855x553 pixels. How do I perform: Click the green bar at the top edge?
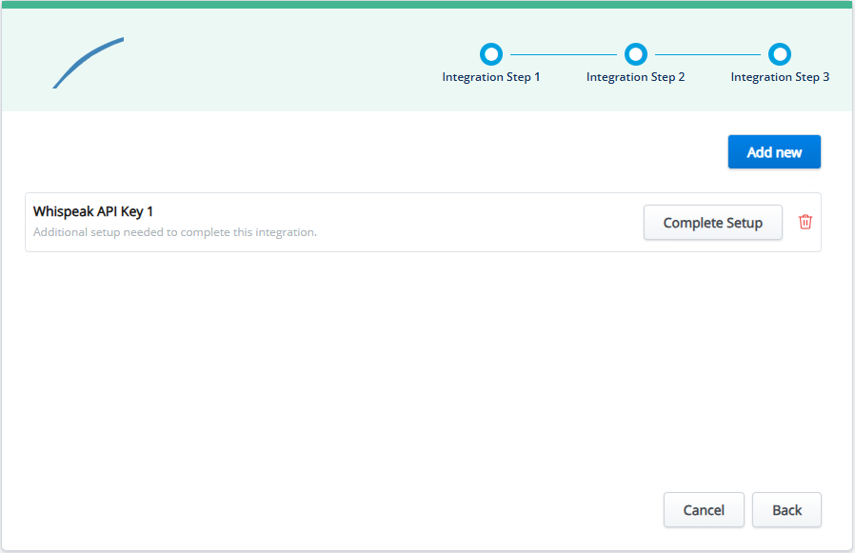tap(427, 4)
